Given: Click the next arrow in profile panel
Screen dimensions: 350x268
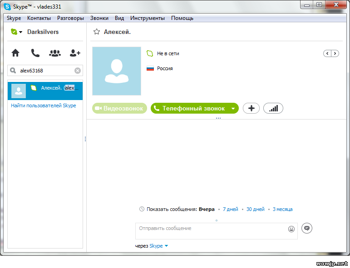Looking at the screenshot, I should point(335,53).
